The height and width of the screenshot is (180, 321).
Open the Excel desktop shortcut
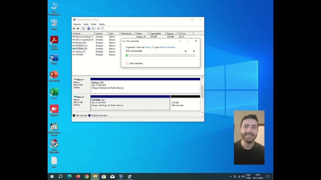(54, 93)
